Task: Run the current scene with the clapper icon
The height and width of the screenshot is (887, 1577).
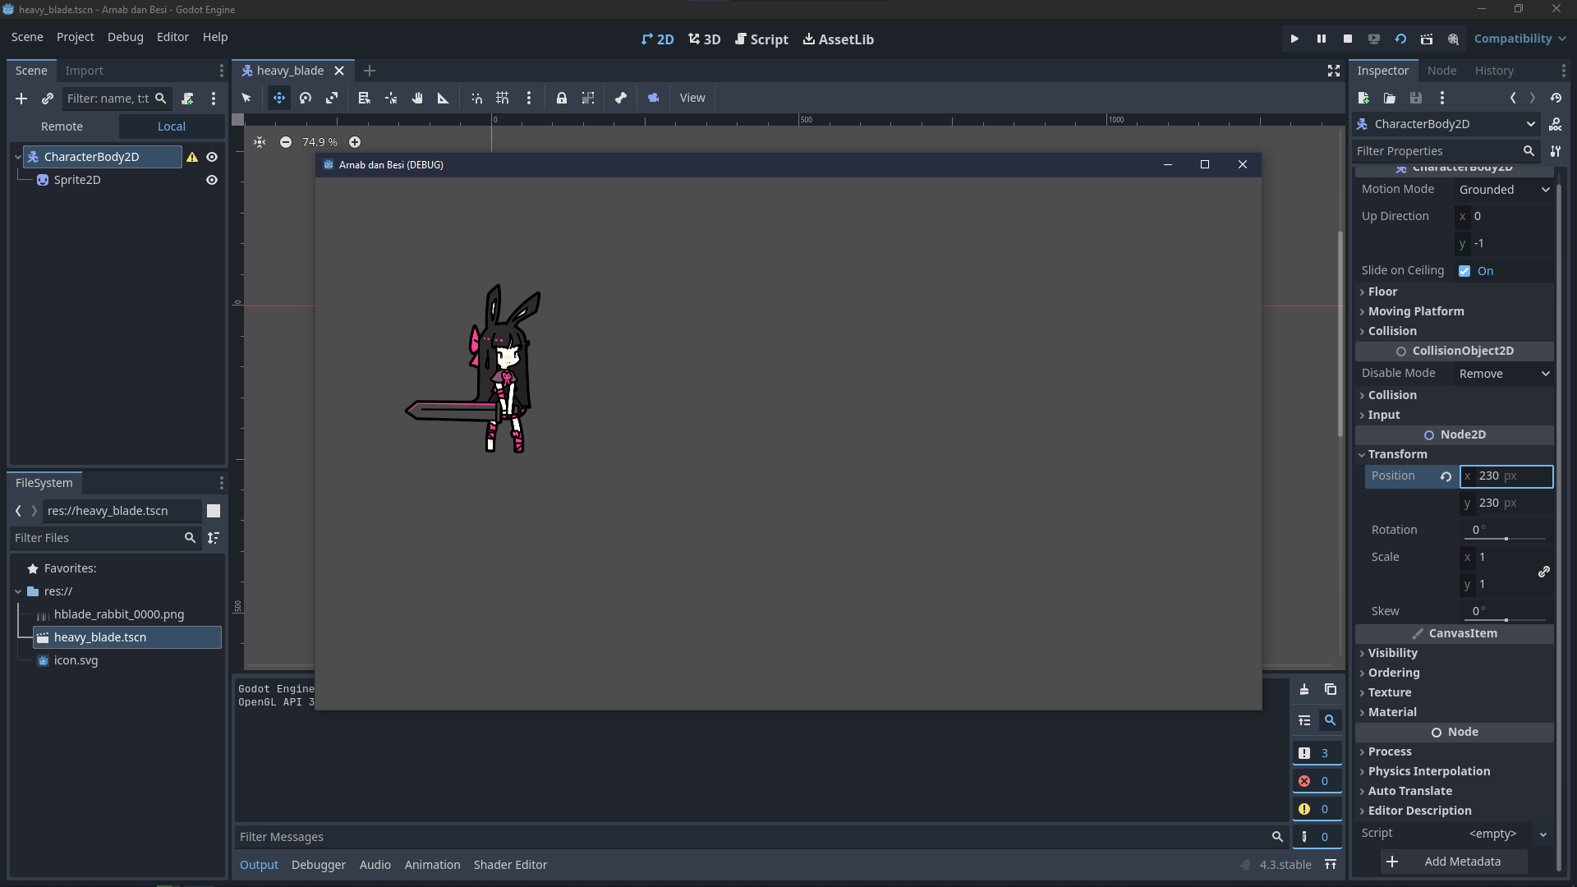Action: tap(1427, 39)
